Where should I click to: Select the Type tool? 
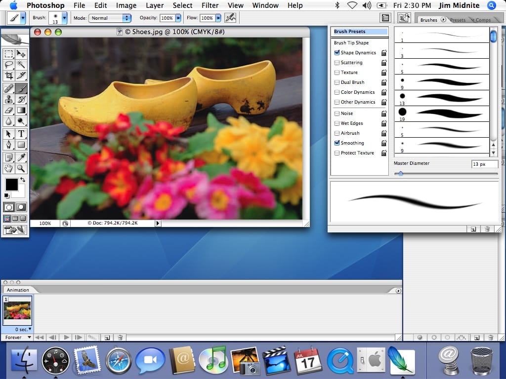click(21, 134)
